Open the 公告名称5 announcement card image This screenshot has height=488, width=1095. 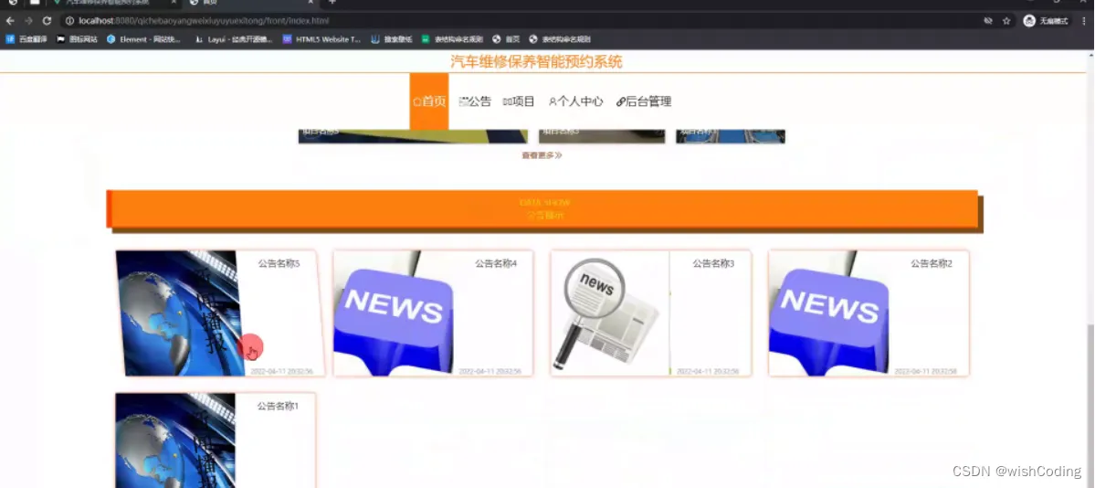[x=178, y=313]
